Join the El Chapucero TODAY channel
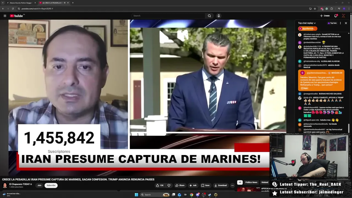Viewport: 352px width, 198px height. tap(39, 185)
